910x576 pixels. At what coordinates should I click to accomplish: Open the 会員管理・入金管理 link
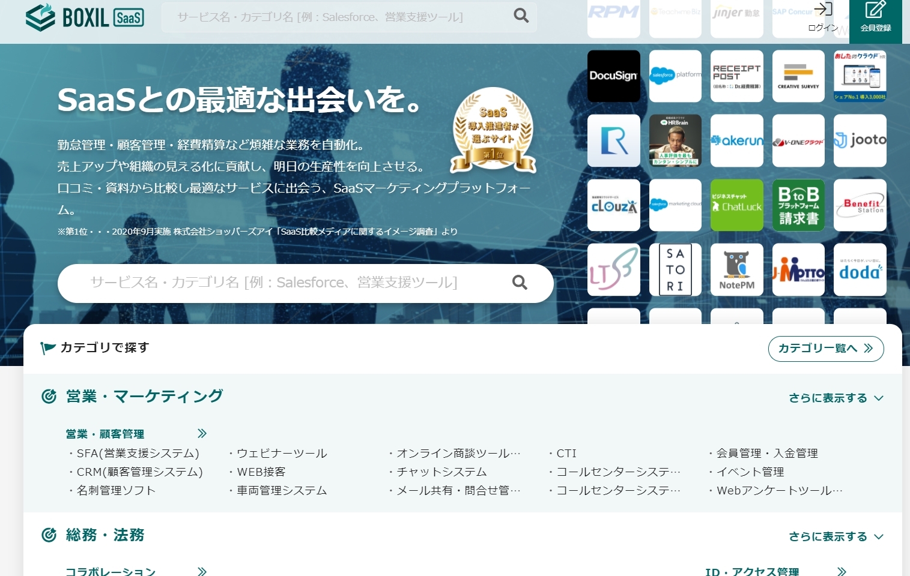[767, 453]
